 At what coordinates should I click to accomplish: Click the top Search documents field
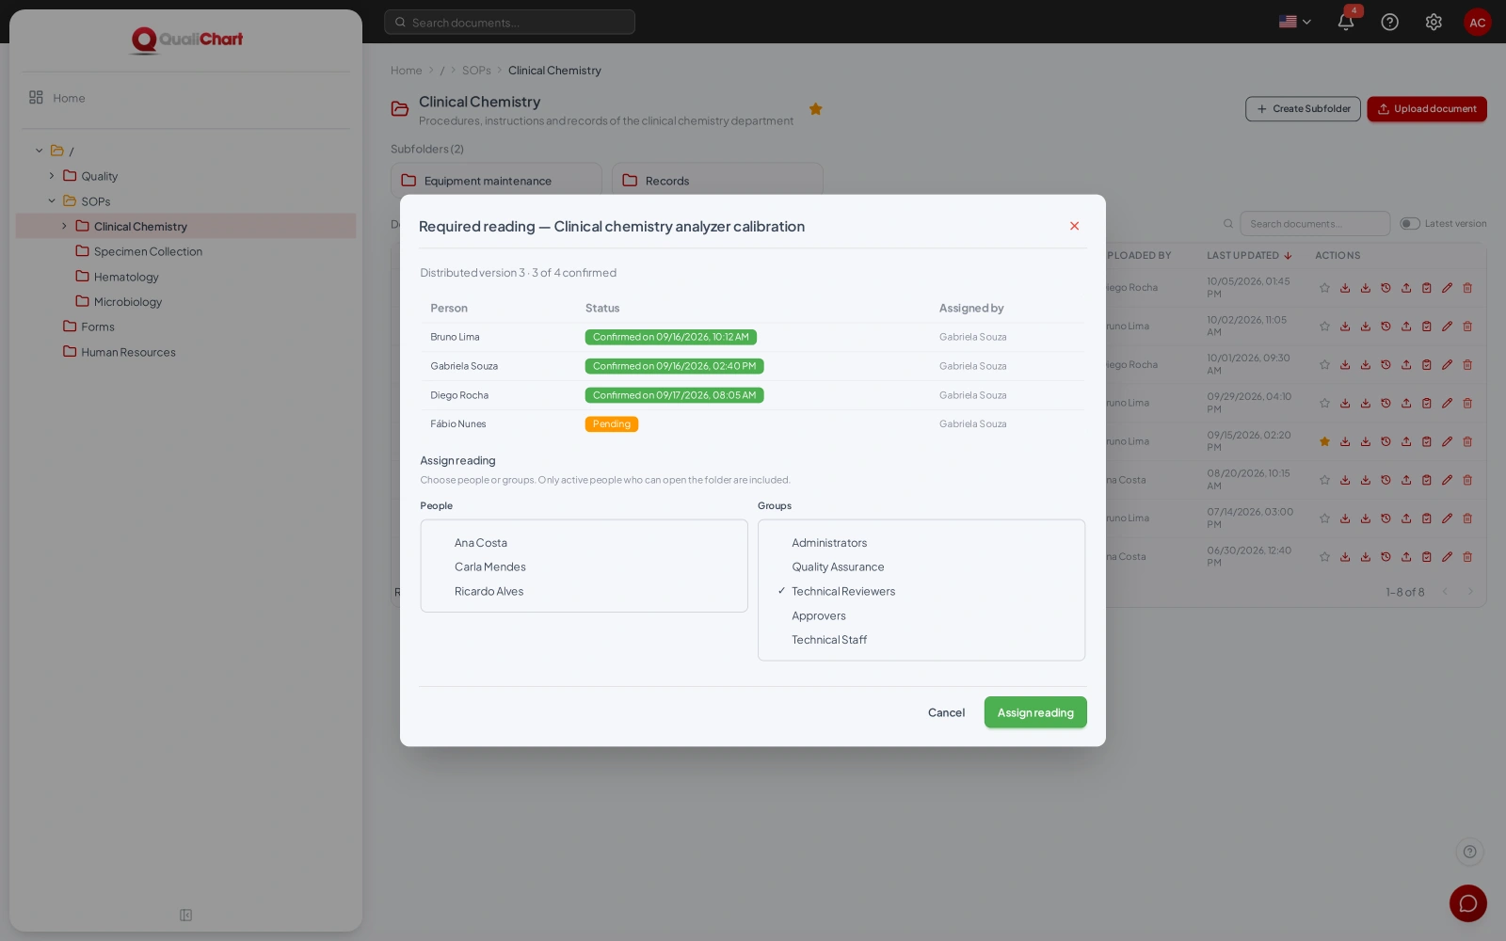(509, 22)
